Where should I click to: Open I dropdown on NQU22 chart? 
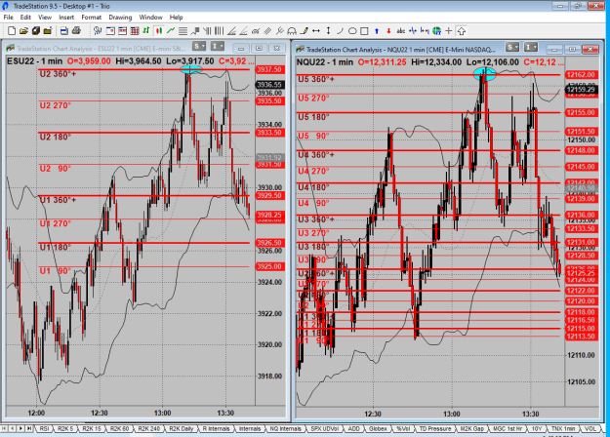point(531,48)
